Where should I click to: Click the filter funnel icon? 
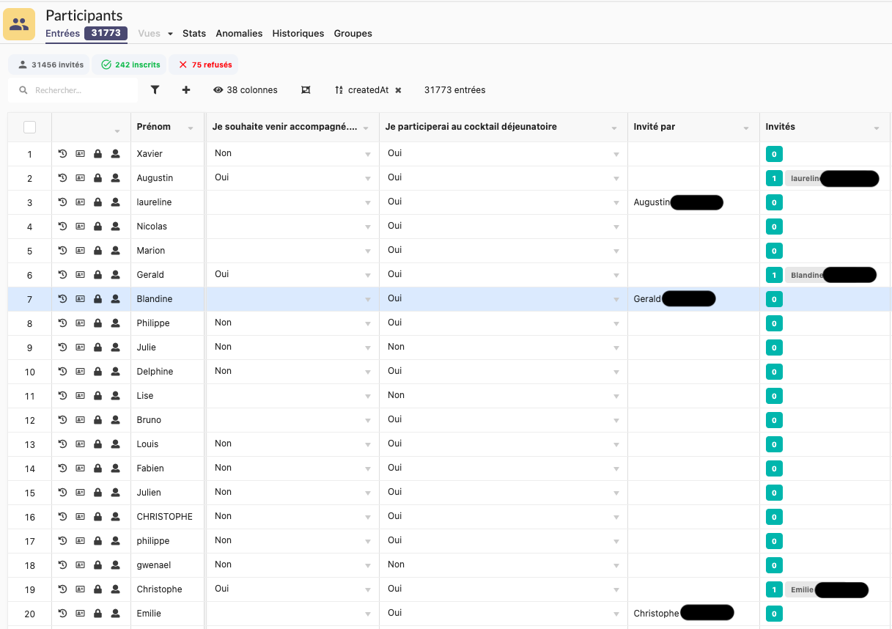[x=155, y=90]
